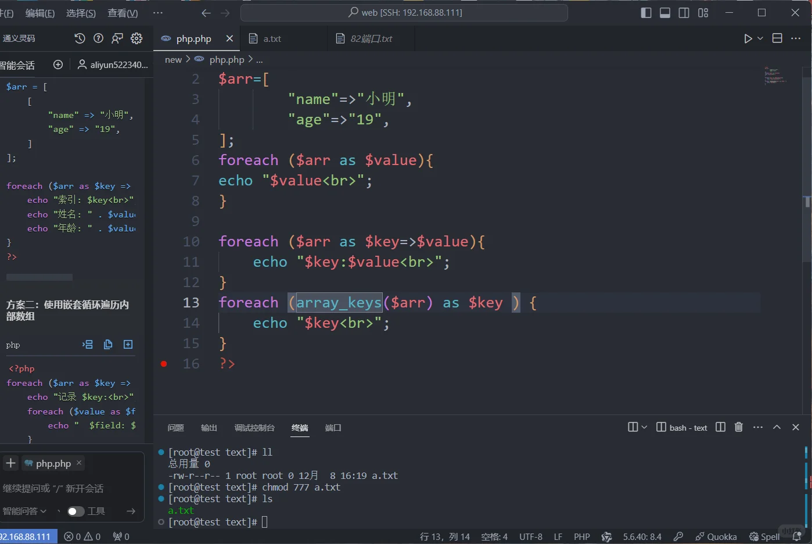Click the 行 13, 列 14 cursor position

(x=444, y=536)
